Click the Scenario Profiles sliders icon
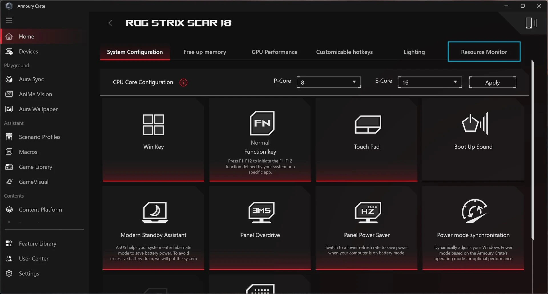The image size is (548, 294). (9, 137)
